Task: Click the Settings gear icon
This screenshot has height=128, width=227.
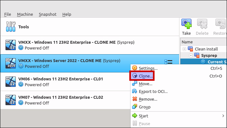Action: [x=135, y=68]
